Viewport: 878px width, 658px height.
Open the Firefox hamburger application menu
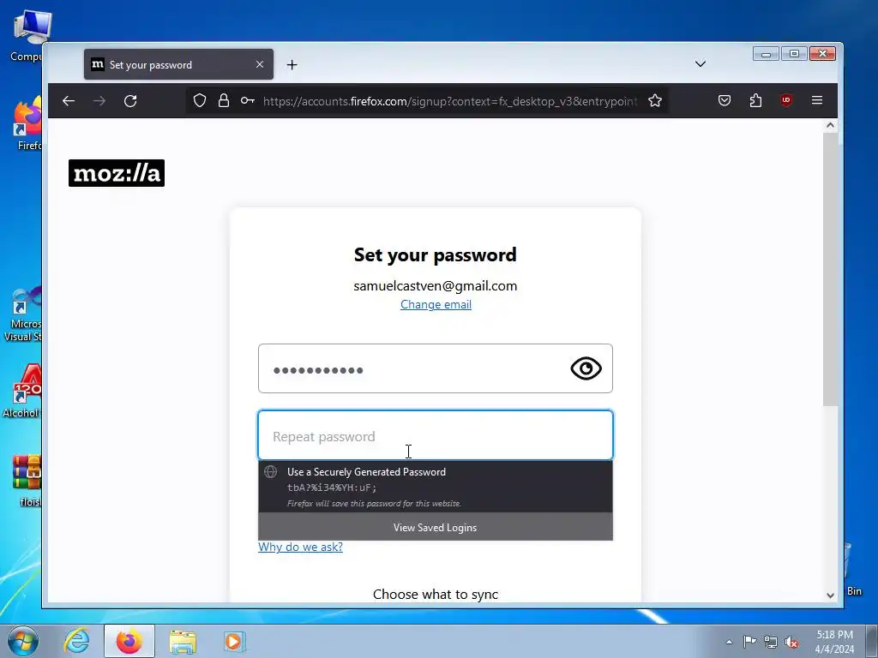click(817, 100)
